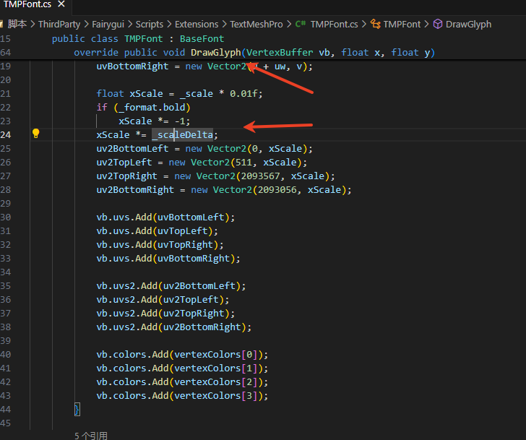
Task: Click line number 30 in the gutter
Action: pyautogui.click(x=6, y=217)
